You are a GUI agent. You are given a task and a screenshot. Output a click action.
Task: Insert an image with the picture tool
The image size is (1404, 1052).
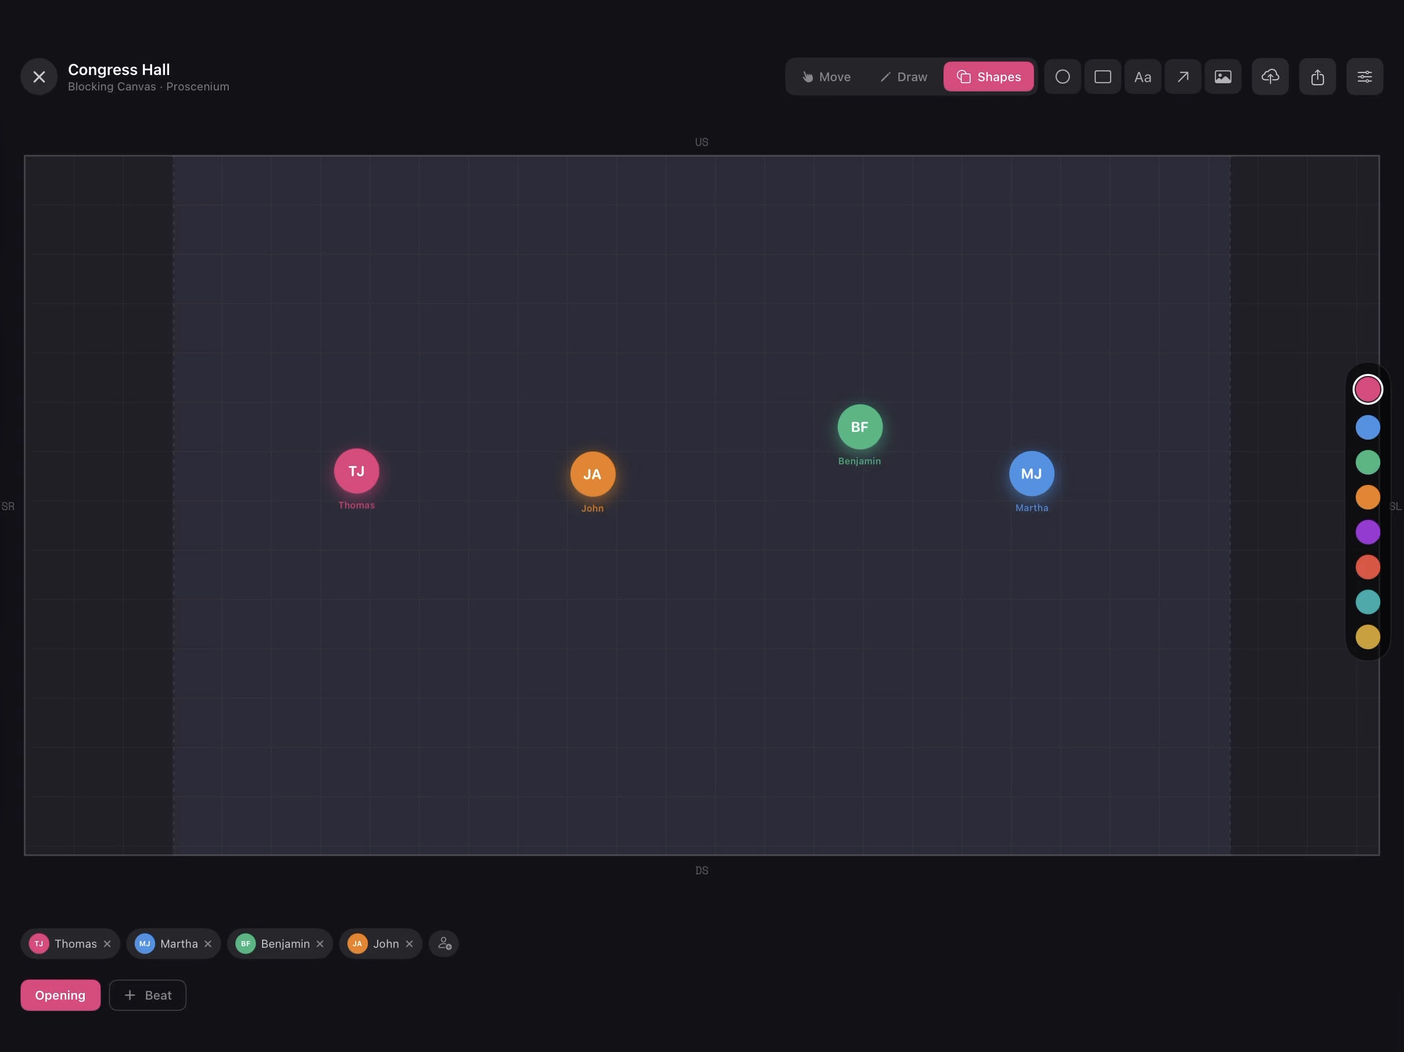click(1223, 77)
